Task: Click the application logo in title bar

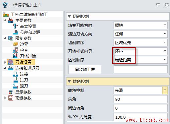Action: click(x=5, y=5)
